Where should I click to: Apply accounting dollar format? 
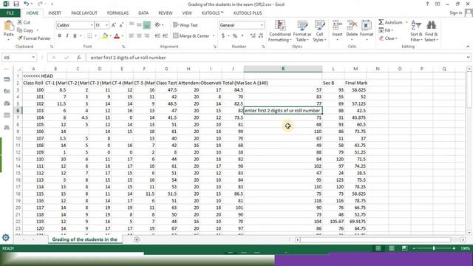pos(223,36)
